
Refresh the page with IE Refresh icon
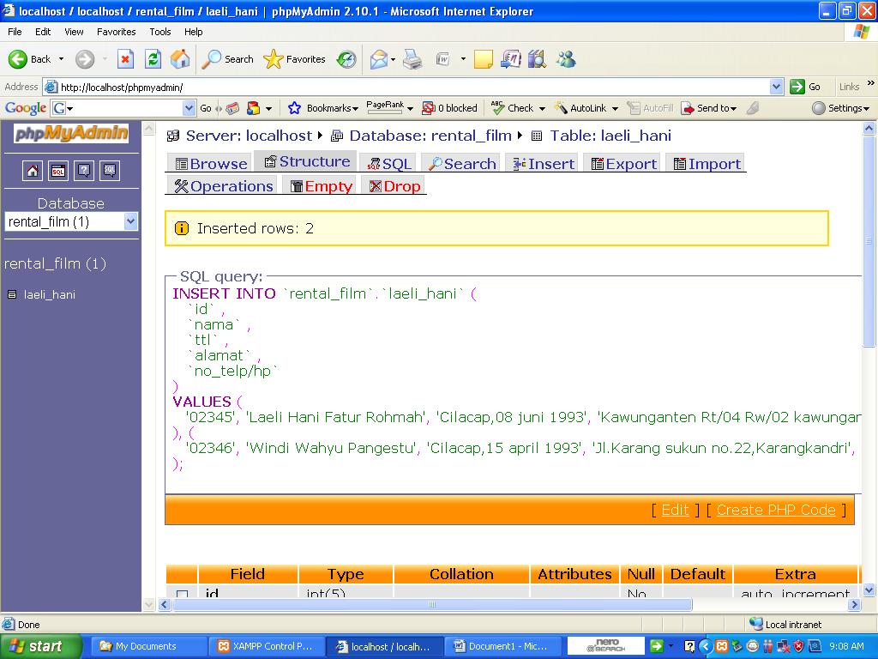pos(153,59)
